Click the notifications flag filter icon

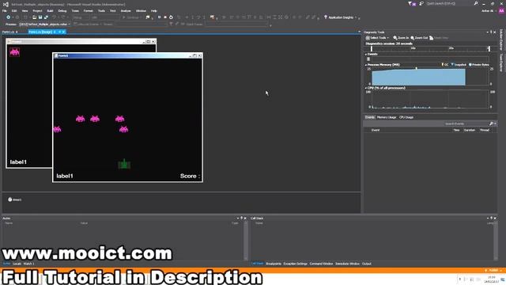(412, 4)
